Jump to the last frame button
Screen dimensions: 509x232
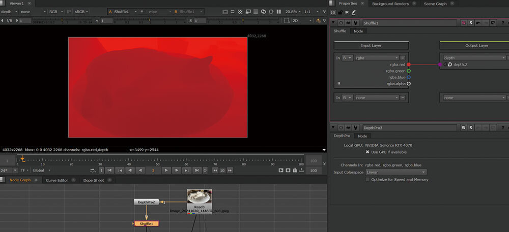[x=197, y=170]
